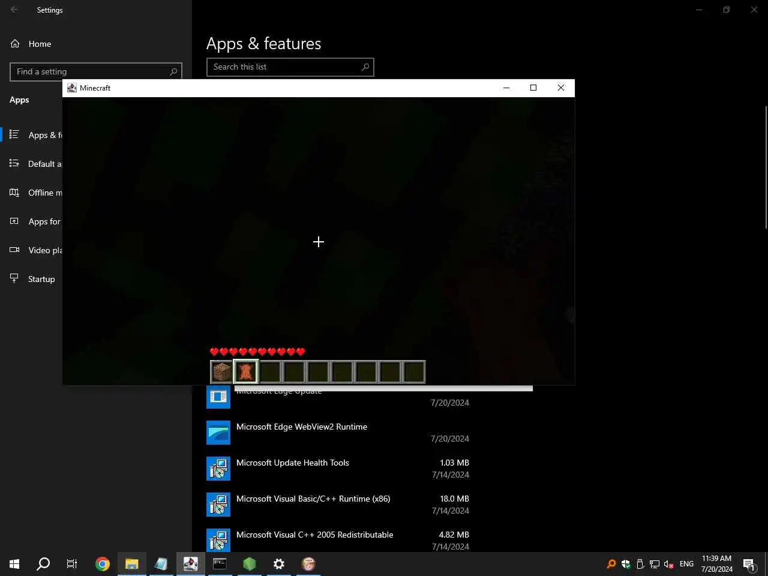
Task: Click the magnifier in Find a setting
Action: click(x=173, y=71)
